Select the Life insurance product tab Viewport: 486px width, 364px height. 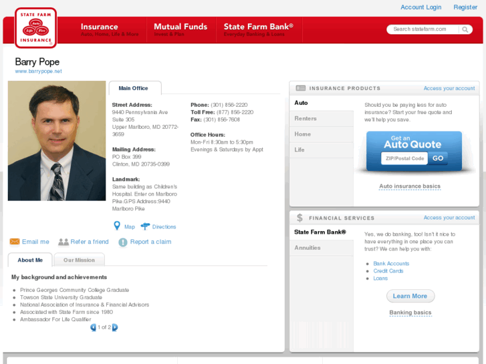pos(322,150)
